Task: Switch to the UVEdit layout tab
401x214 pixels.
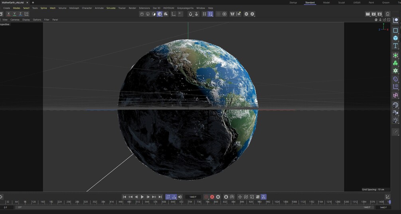Action: [357, 2]
